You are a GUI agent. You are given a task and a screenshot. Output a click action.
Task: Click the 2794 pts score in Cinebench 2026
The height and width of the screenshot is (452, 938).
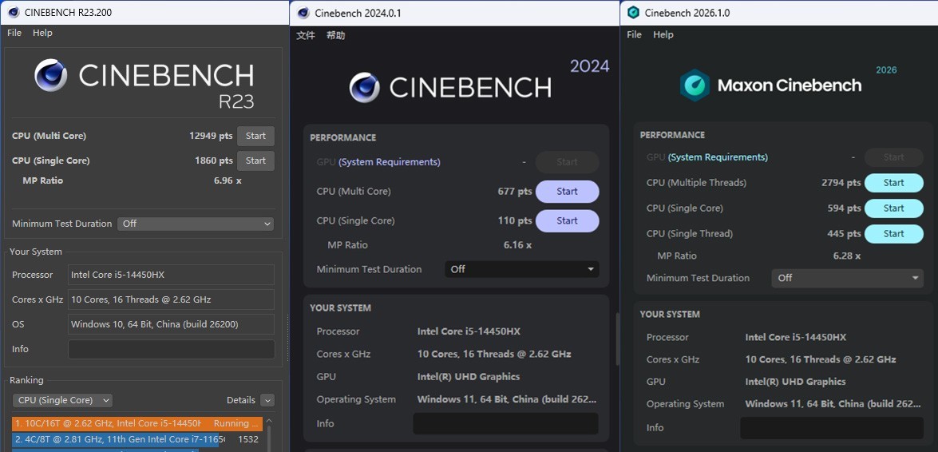coord(841,183)
